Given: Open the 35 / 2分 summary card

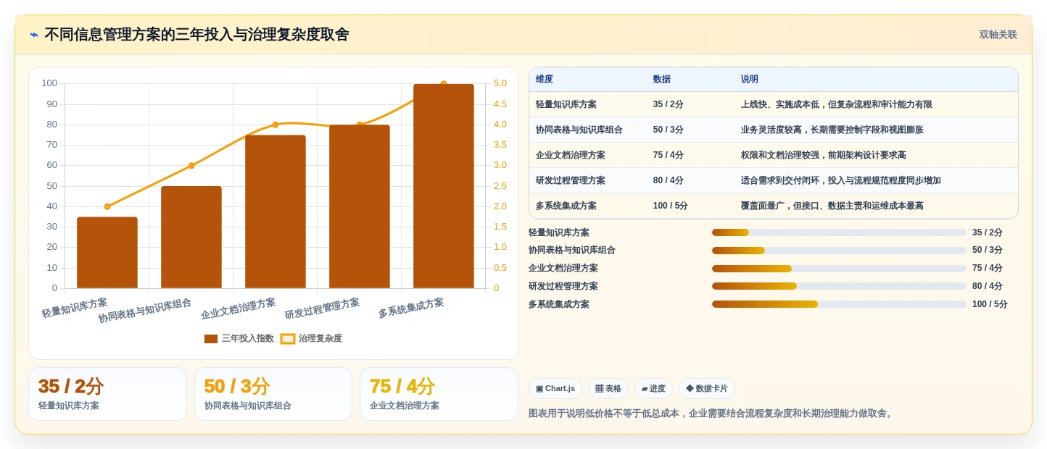Looking at the screenshot, I should (x=107, y=394).
